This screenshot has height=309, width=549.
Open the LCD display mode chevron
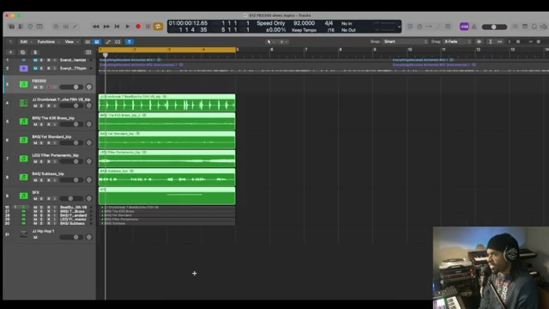point(399,27)
